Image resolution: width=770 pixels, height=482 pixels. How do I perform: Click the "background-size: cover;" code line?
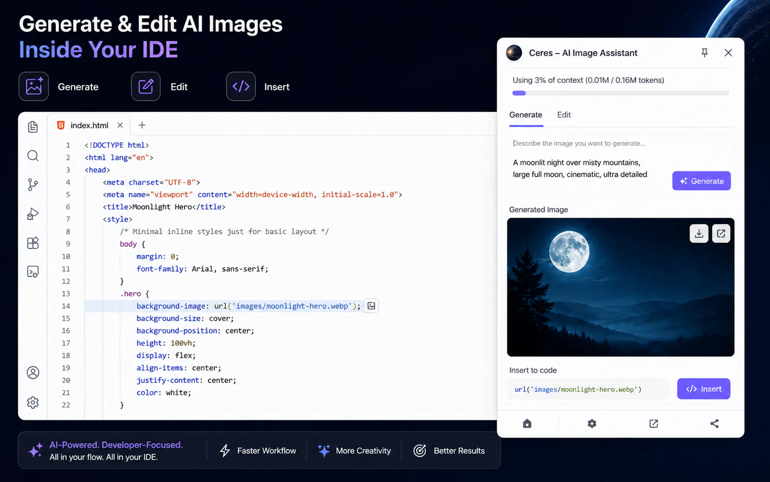tap(185, 318)
